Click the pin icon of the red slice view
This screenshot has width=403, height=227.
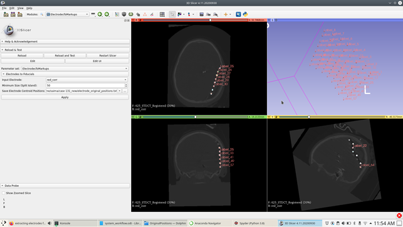coord(133,20)
